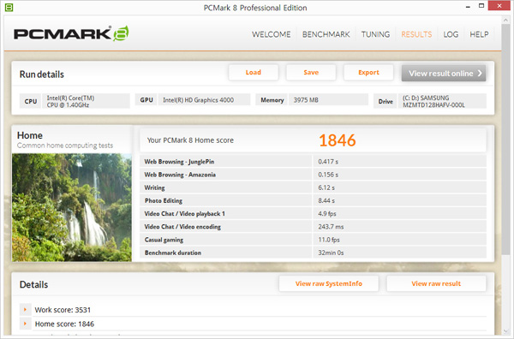Expand the Home score 1846 details arrow
The width and height of the screenshot is (514, 339).
25,324
